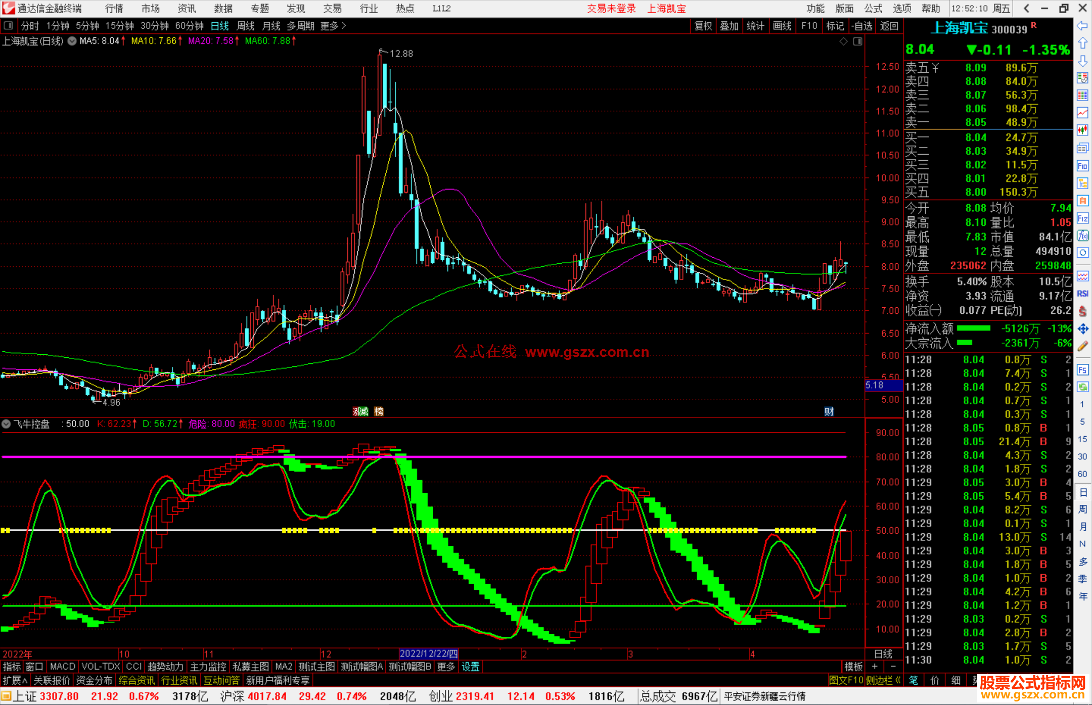Viewport: 1092px width, 705px height.
Task: Click the 2022/12/22/四 date marker on timeline
Action: coord(429,654)
